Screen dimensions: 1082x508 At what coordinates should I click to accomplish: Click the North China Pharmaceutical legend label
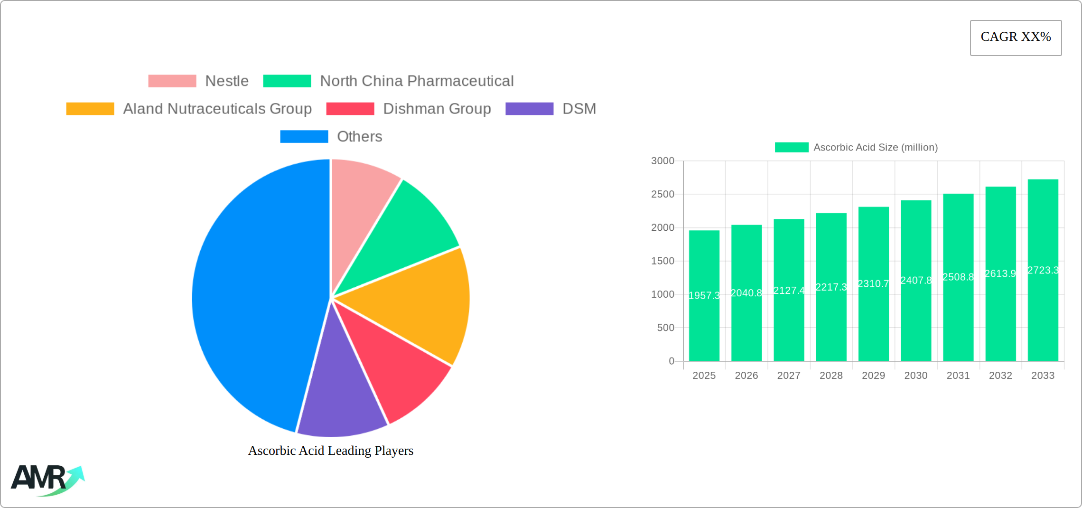[x=417, y=81]
